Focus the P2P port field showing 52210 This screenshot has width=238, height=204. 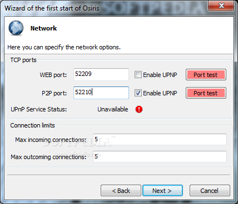[101, 93]
